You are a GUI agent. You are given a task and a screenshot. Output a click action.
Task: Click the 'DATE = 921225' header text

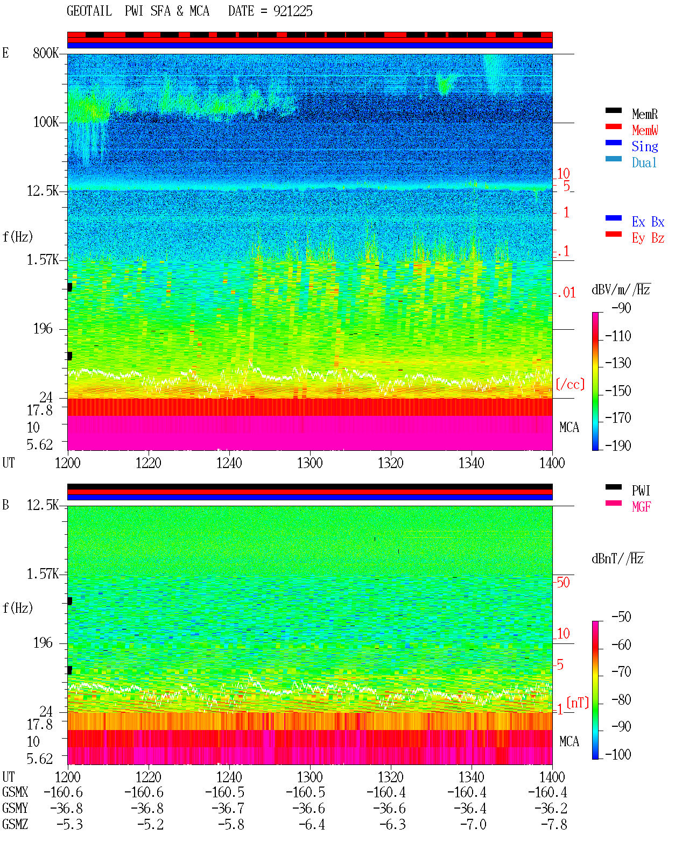[270, 11]
